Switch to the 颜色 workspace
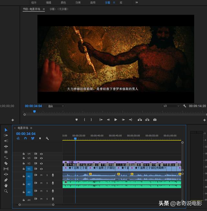 click(63, 3)
